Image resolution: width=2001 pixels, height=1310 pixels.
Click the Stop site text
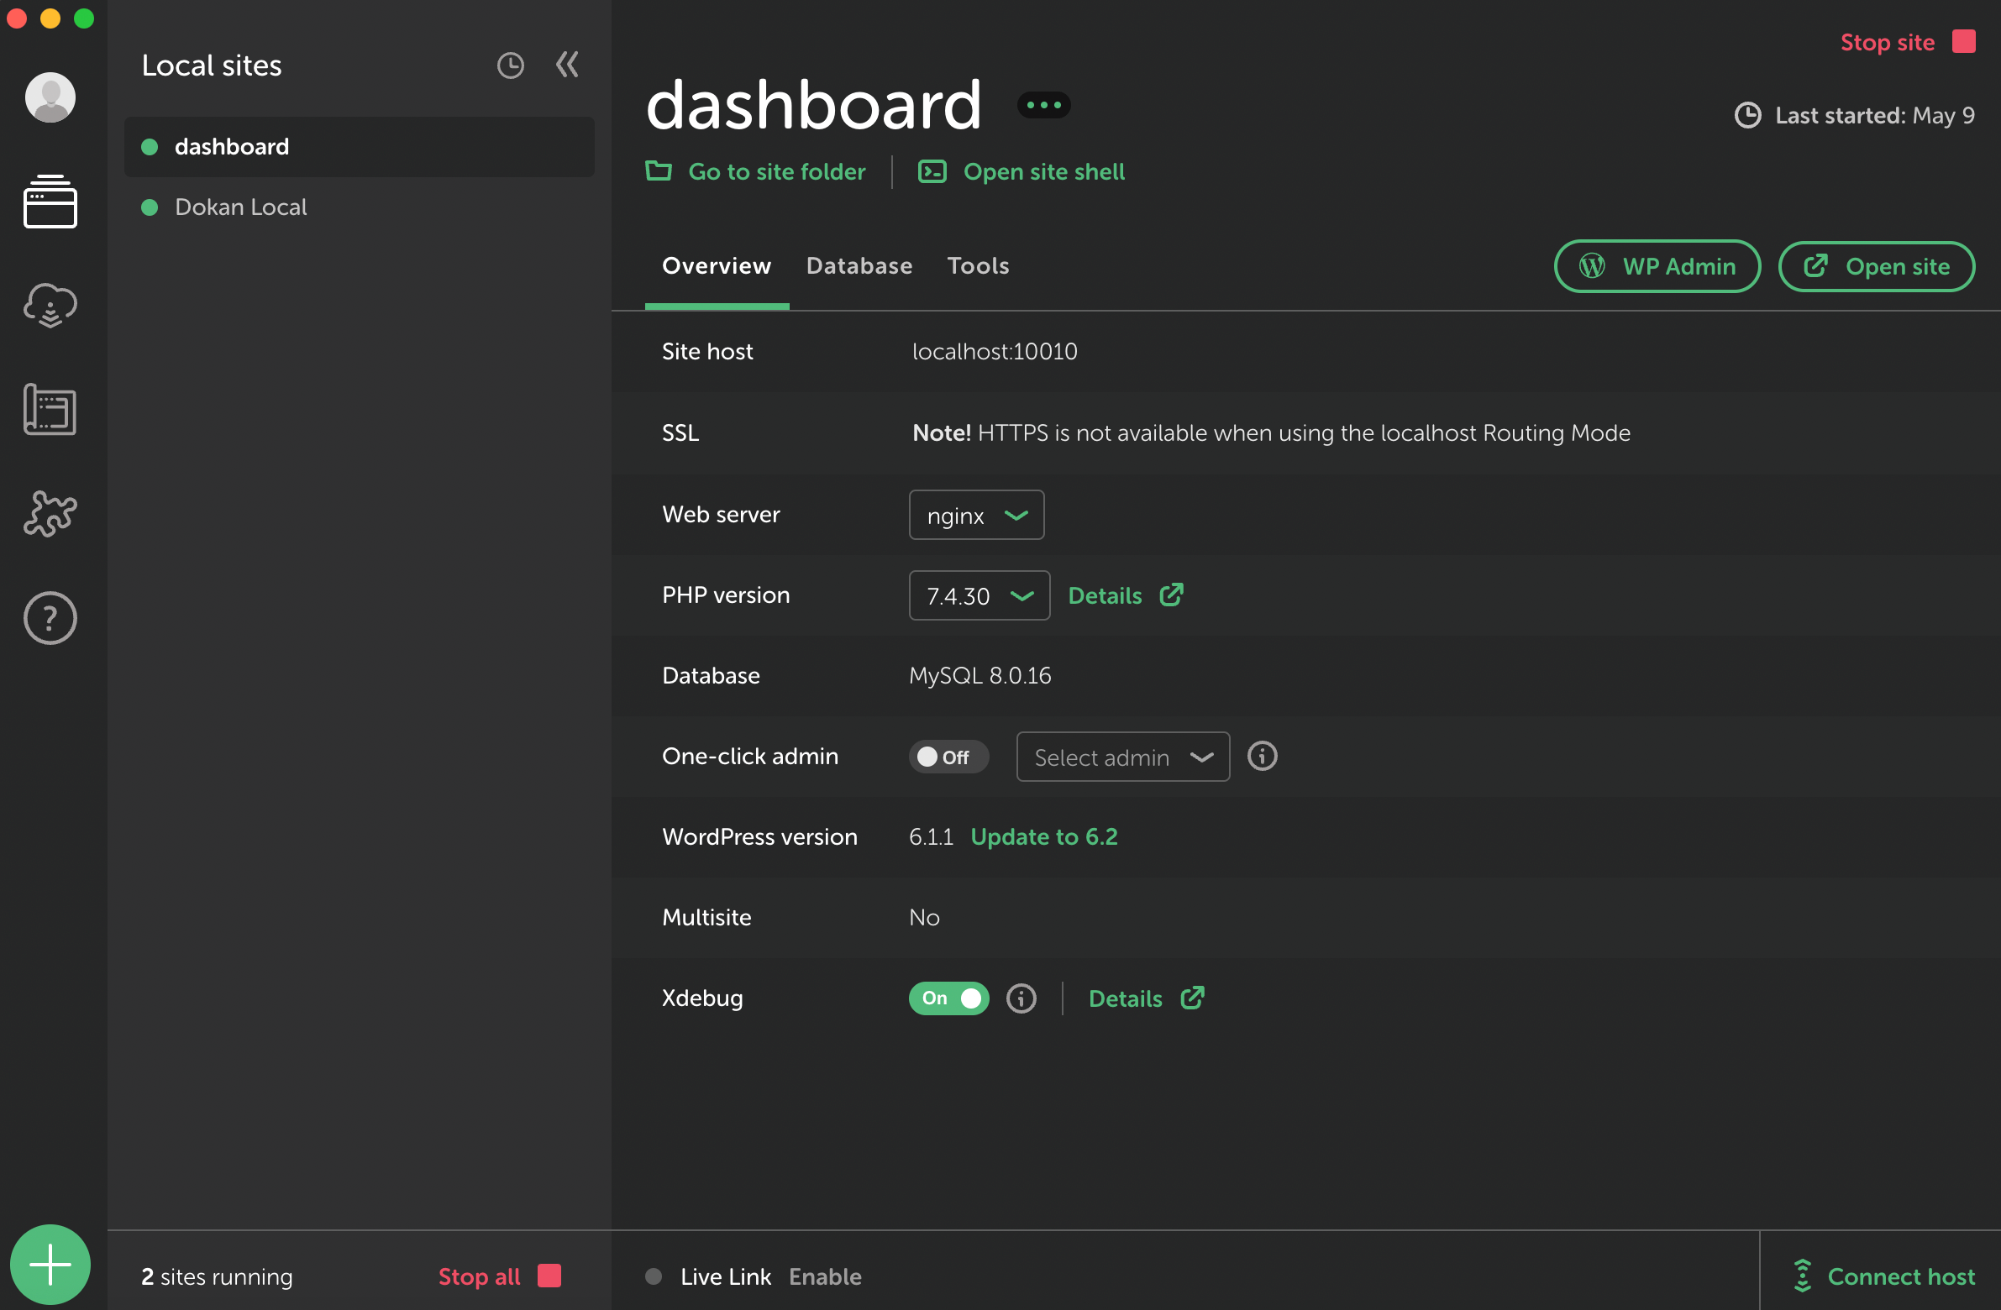[x=1887, y=42]
